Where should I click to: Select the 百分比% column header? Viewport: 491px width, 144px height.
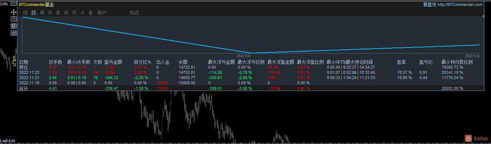pyautogui.click(x=143, y=62)
